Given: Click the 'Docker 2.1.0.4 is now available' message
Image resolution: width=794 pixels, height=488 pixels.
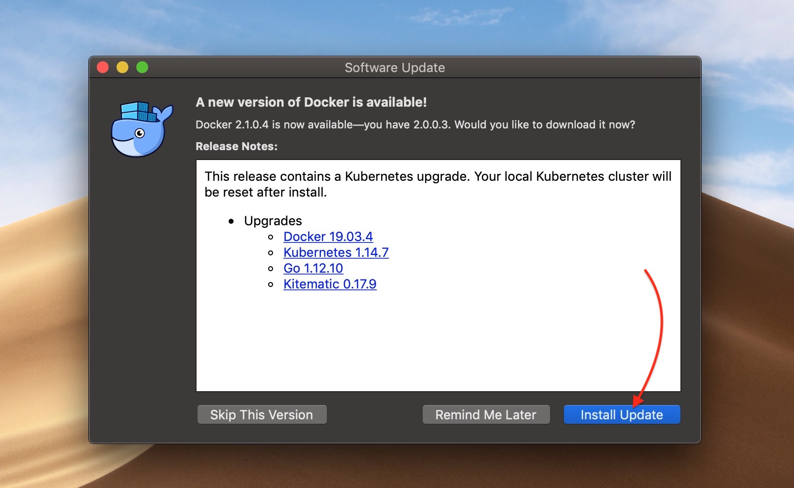Looking at the screenshot, I should coord(415,124).
